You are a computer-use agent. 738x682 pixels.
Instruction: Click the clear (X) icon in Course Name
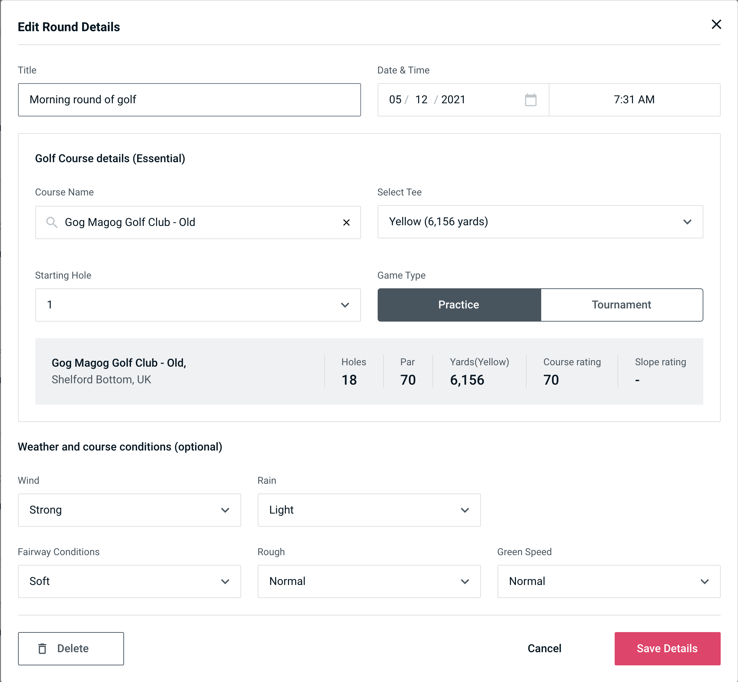click(347, 222)
